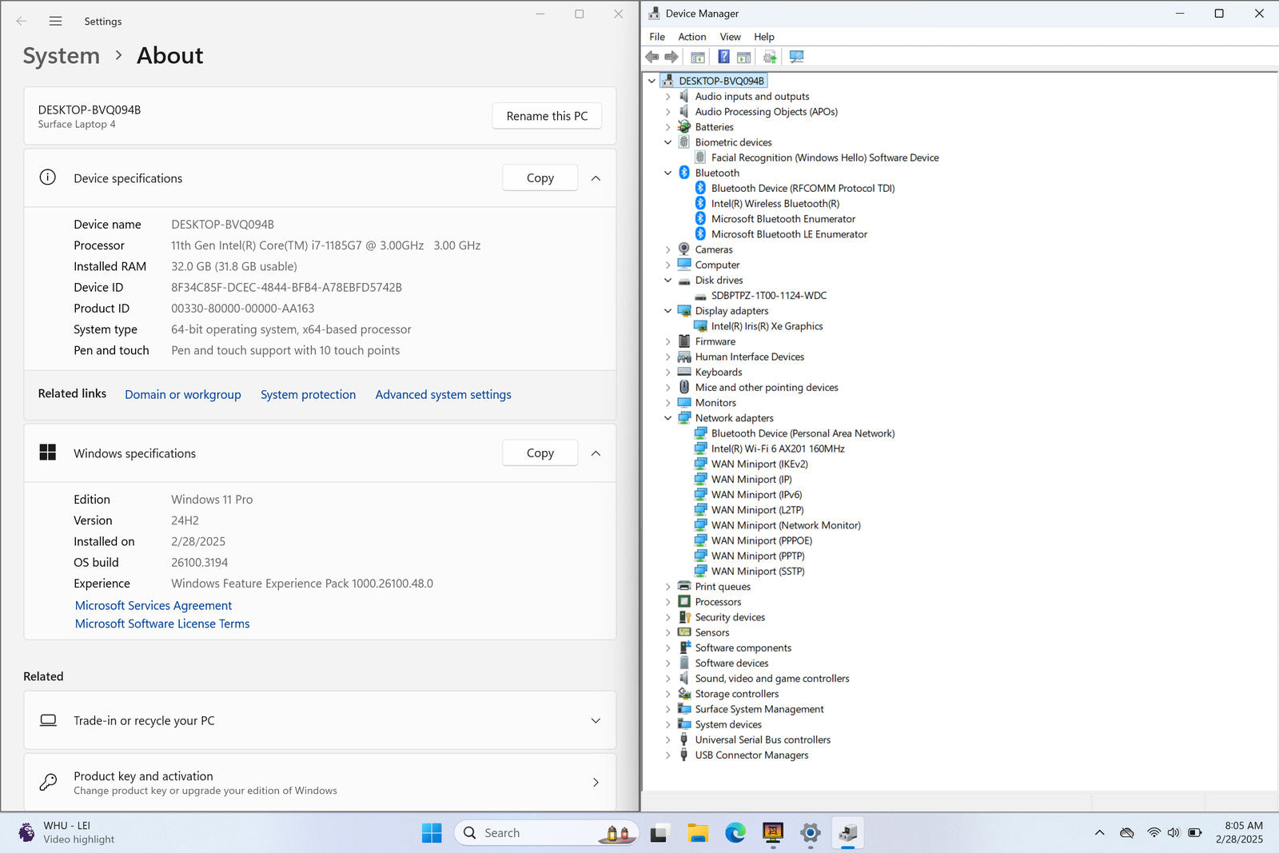Click Rename this PC button
The width and height of the screenshot is (1279, 853).
click(547, 116)
